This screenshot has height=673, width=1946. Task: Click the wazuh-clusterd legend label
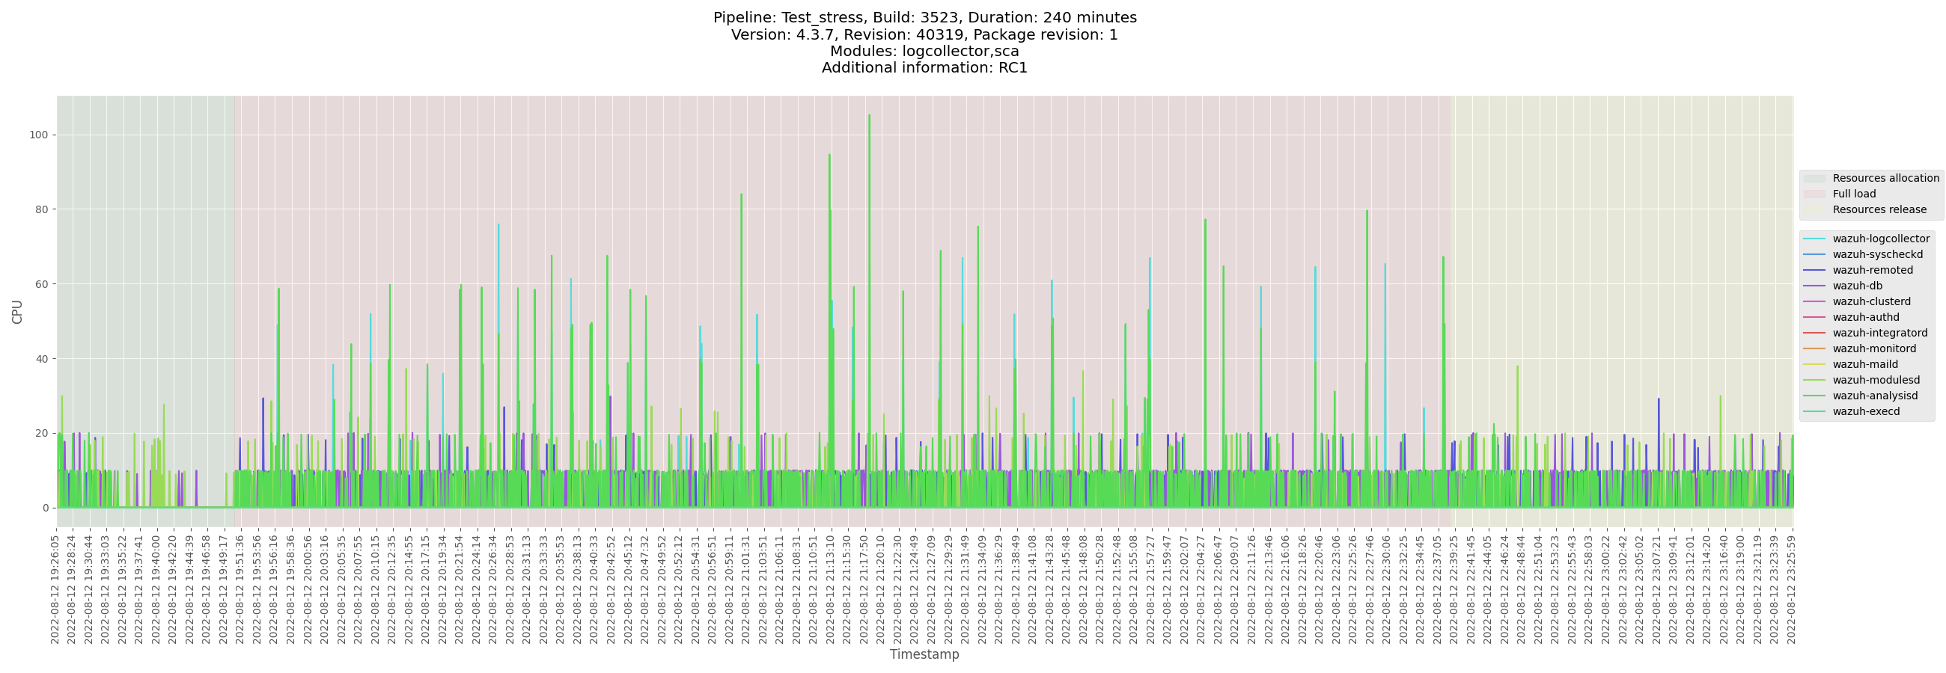pos(1870,302)
